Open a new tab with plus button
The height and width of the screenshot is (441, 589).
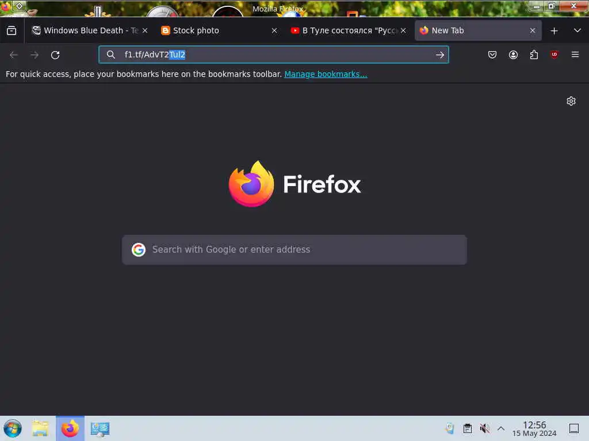[554, 31]
